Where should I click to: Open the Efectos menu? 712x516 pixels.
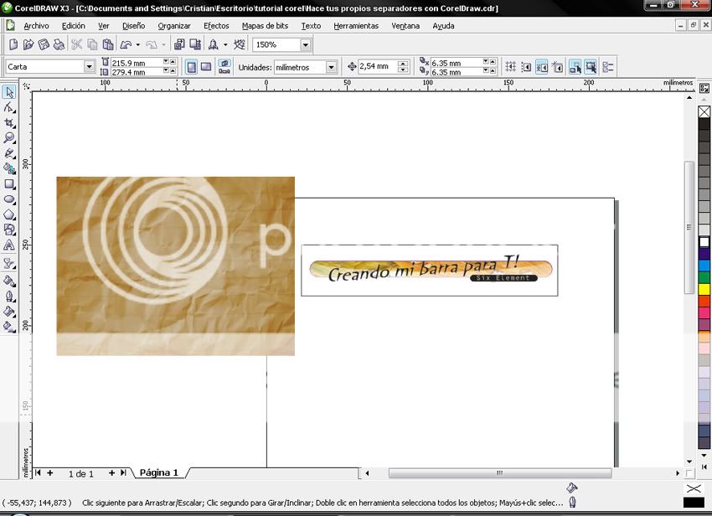coord(216,26)
